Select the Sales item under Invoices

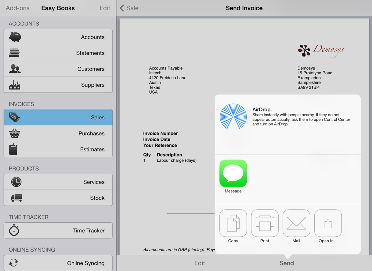58,117
